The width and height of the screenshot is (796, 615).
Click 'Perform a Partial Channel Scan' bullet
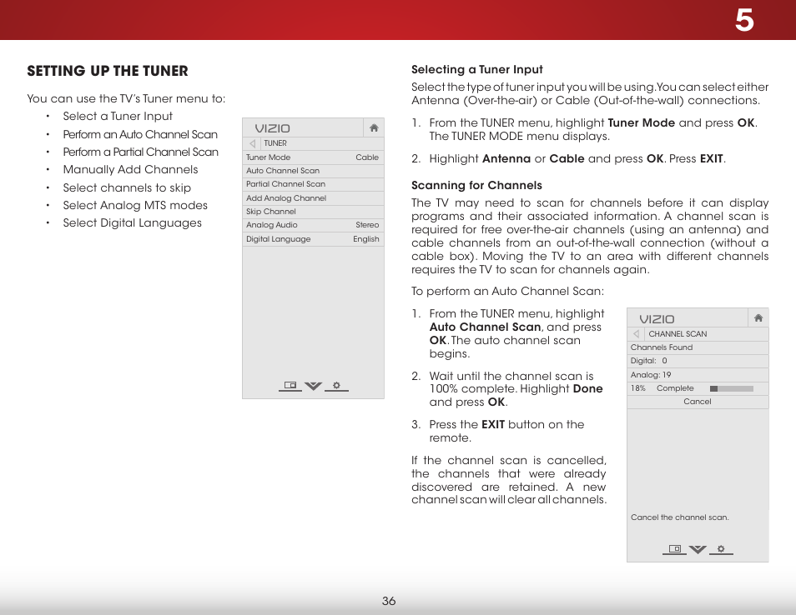(x=141, y=152)
